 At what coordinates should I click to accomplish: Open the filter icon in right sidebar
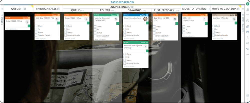(x=247, y=15)
